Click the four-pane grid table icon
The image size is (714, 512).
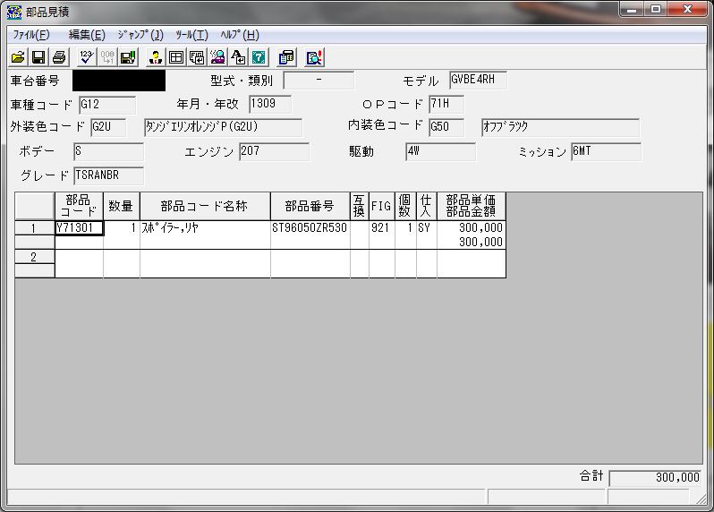[x=176, y=57]
